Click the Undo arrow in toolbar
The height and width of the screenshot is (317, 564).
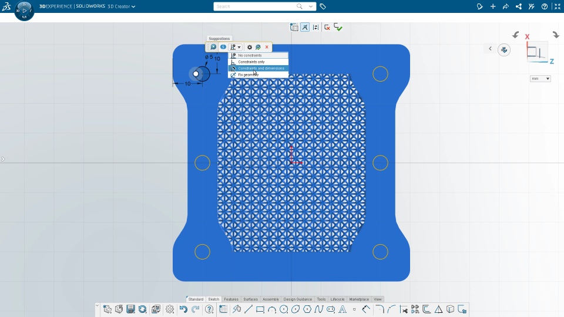click(183, 309)
